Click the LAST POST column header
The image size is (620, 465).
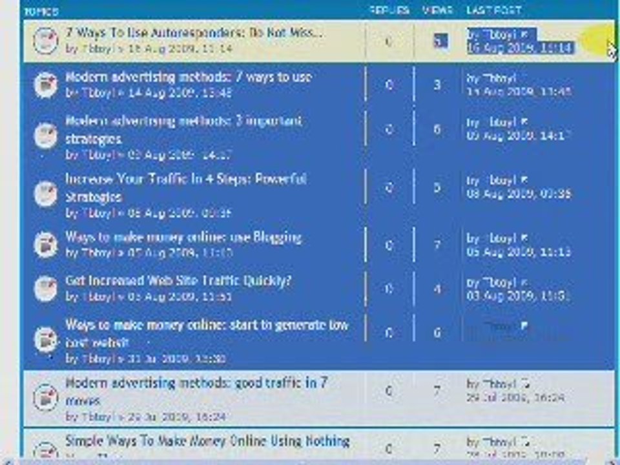[x=494, y=10]
